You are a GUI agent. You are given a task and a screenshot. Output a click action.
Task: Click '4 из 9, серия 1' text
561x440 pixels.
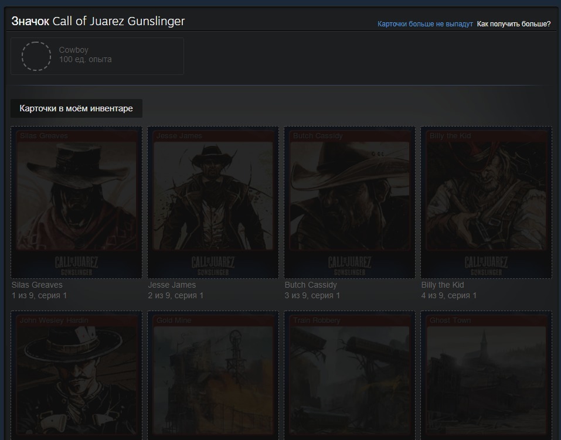(x=449, y=295)
